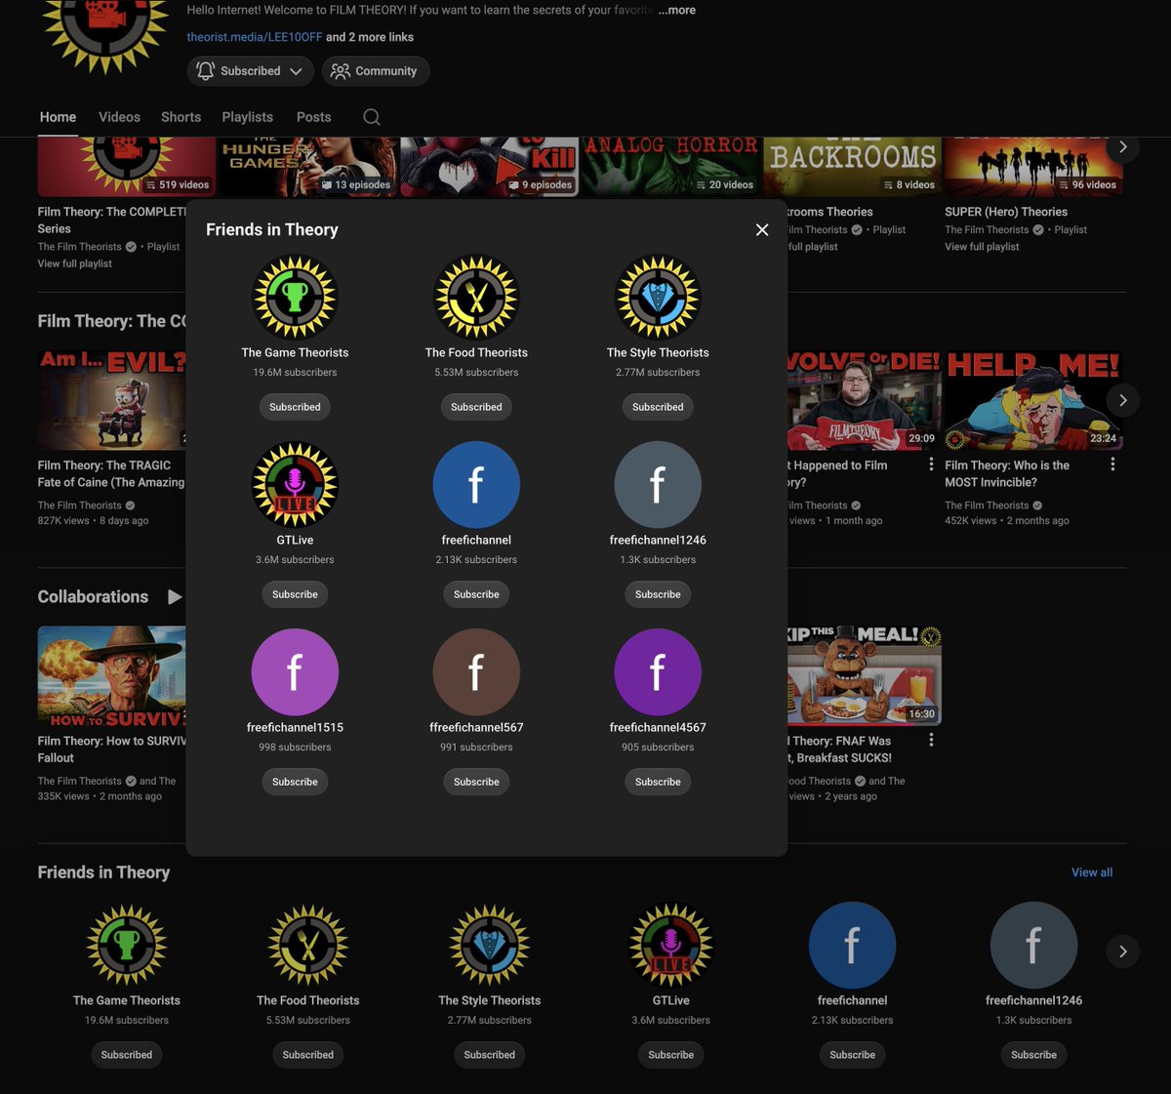Open The Food Theorists avatar in bottom shelf

click(308, 946)
